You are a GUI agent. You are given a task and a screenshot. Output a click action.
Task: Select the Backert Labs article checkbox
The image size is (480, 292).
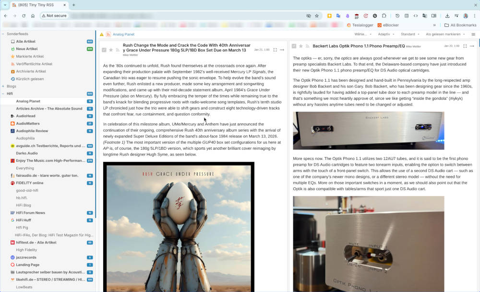click(x=294, y=46)
